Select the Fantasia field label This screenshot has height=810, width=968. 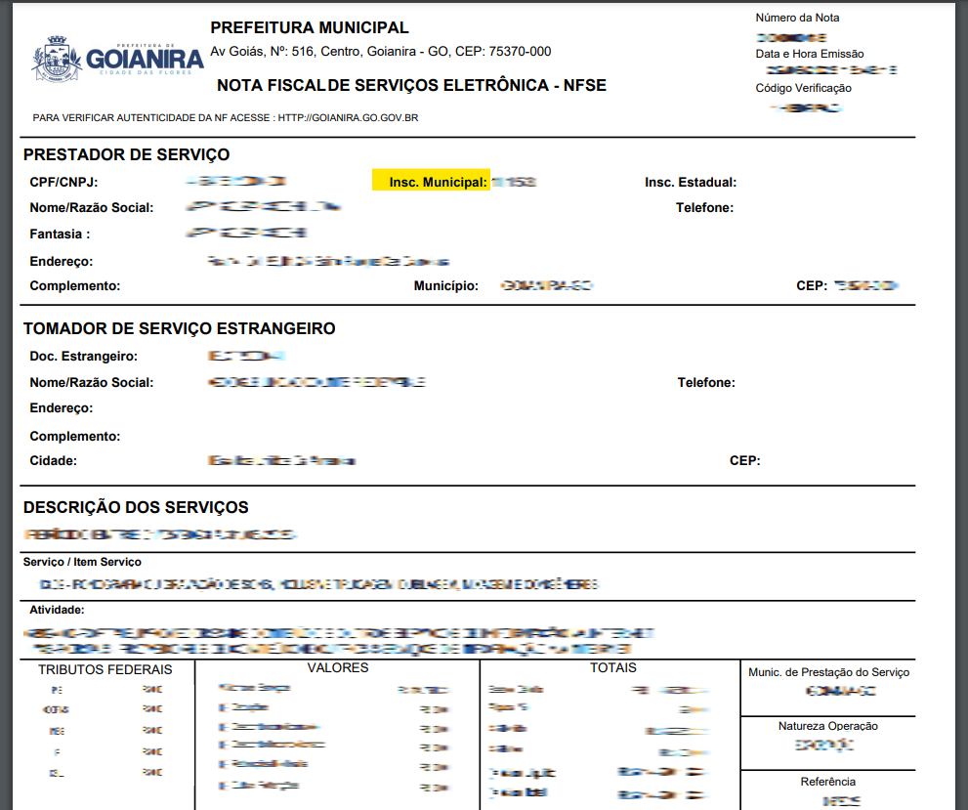pos(60,234)
